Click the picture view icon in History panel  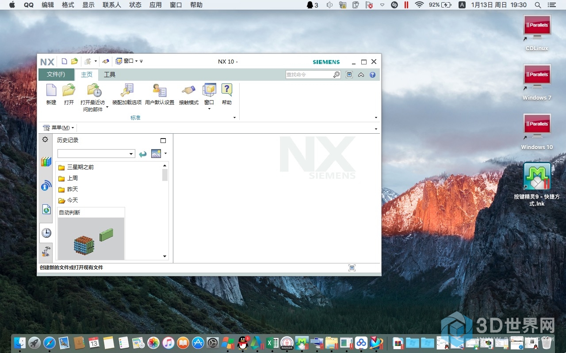coord(156,154)
